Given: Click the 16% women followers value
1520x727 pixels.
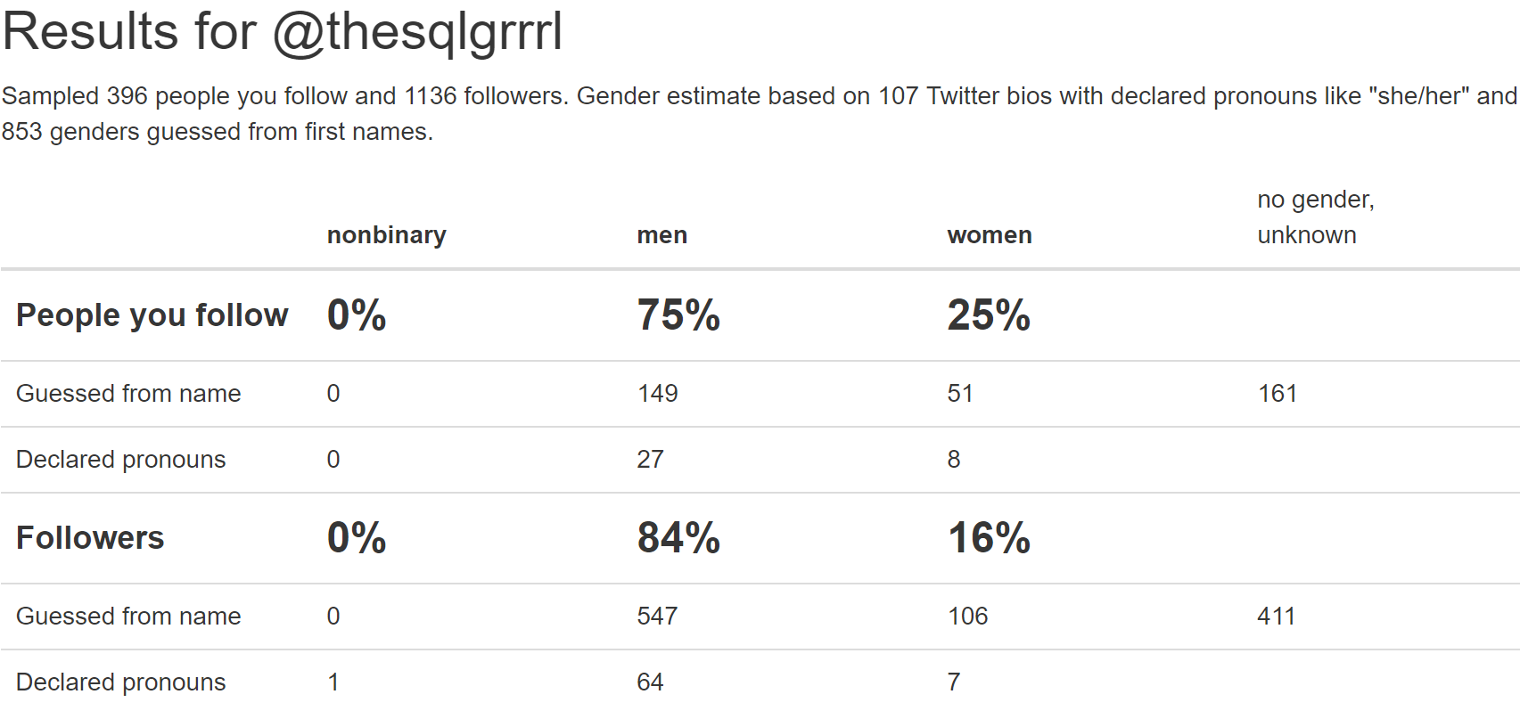Looking at the screenshot, I should 989,538.
